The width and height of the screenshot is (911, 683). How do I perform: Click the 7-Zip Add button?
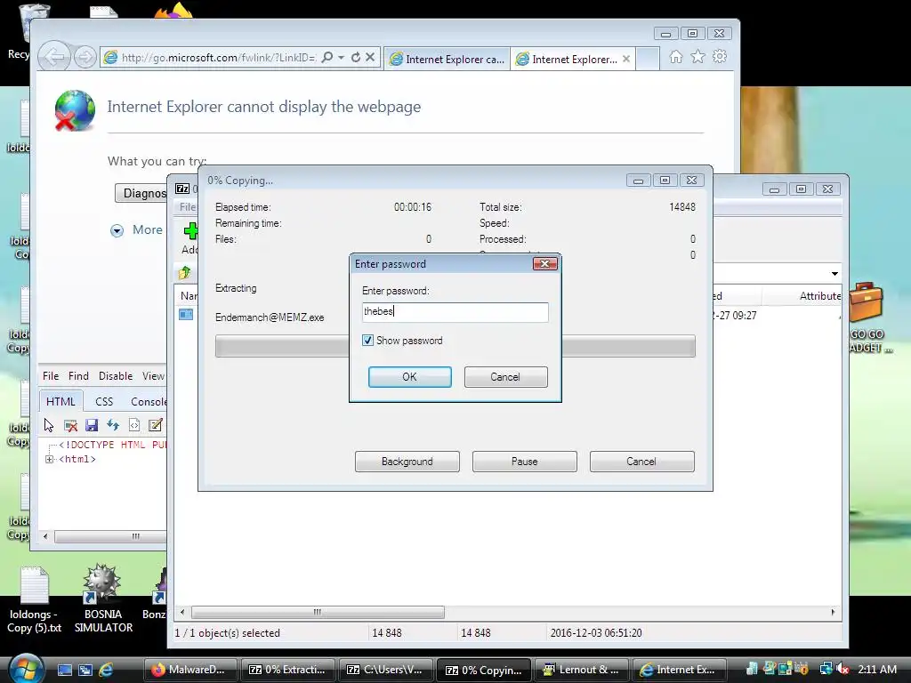point(190,238)
